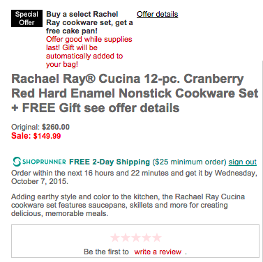Click the Rachael Ray Cucina product title
The width and height of the screenshot is (263, 262).
click(x=135, y=93)
